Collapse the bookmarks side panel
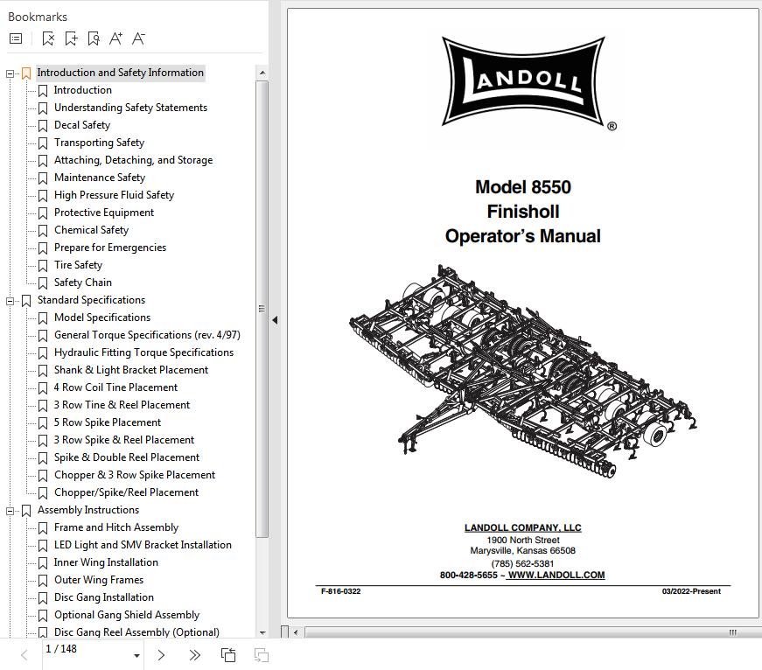 tap(275, 320)
